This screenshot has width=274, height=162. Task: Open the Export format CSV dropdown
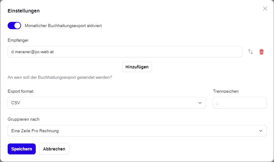coord(106,103)
